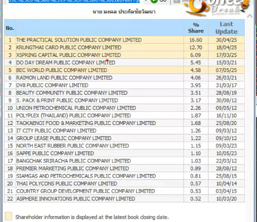Click the "Last Update" column header
This screenshot has height=222, width=257.
tap(226, 28)
